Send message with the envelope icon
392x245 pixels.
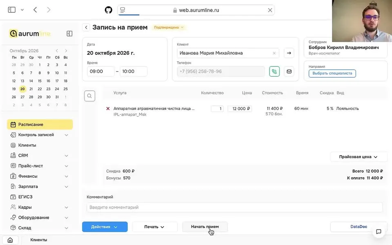click(x=289, y=71)
